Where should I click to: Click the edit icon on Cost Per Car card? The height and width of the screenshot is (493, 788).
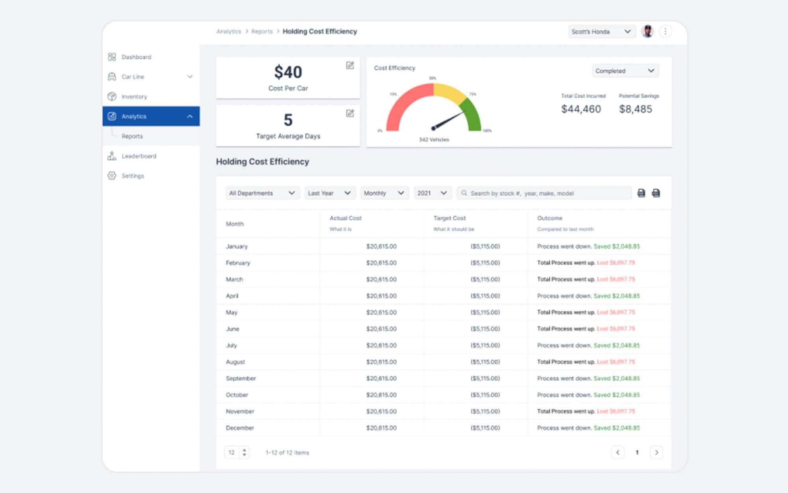[x=349, y=65]
